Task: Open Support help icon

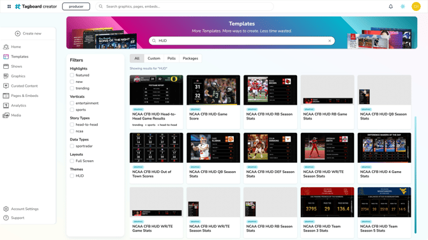Action: pyautogui.click(x=6, y=218)
